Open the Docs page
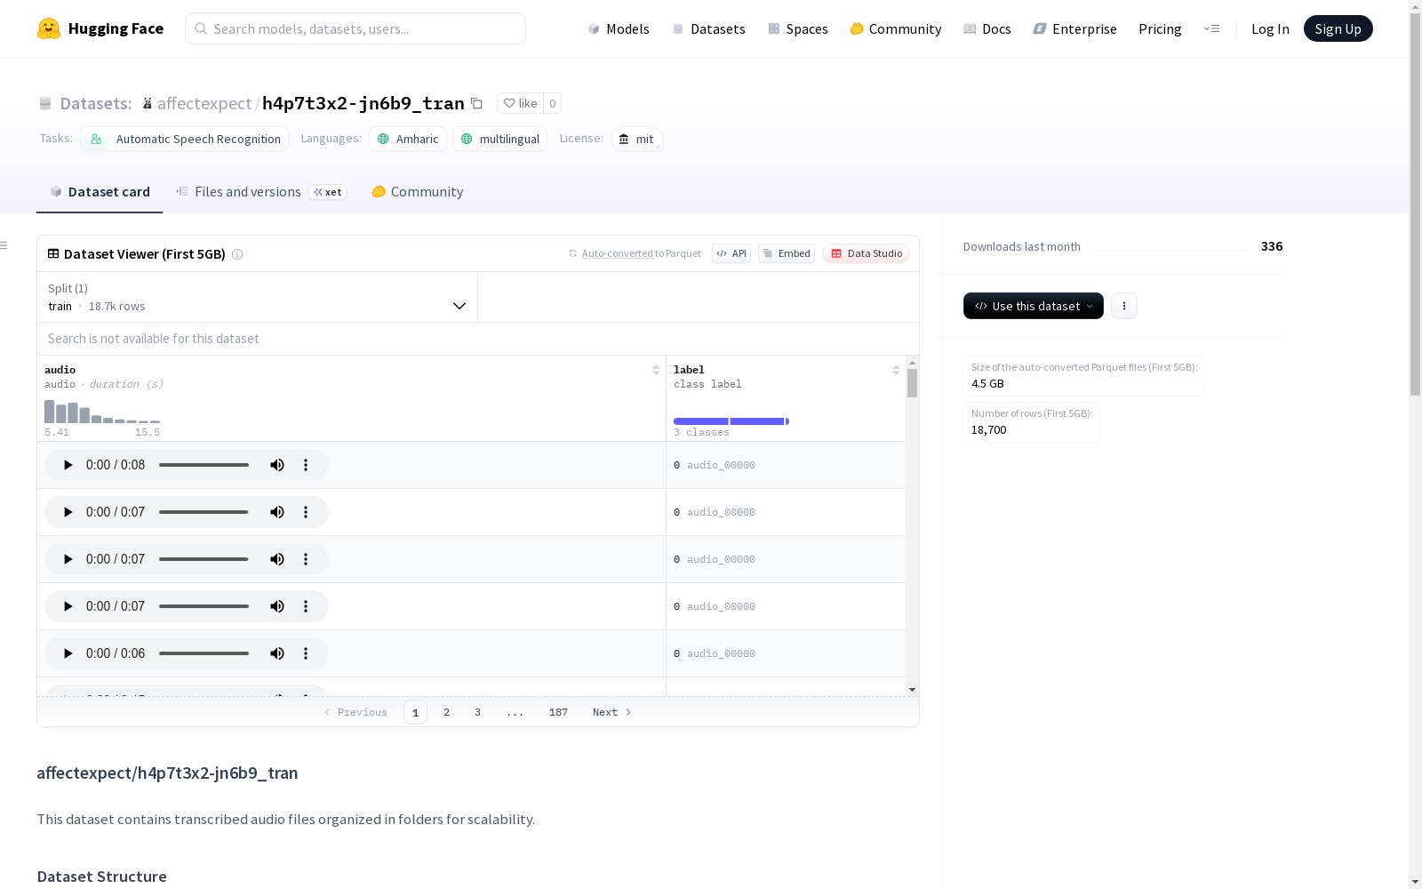Screen dimensions: 1422x889 click(987, 28)
